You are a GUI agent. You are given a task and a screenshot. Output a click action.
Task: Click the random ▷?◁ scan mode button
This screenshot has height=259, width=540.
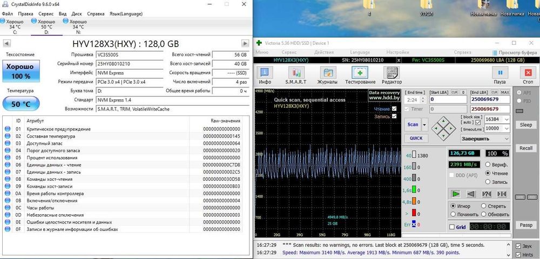click(x=487, y=194)
